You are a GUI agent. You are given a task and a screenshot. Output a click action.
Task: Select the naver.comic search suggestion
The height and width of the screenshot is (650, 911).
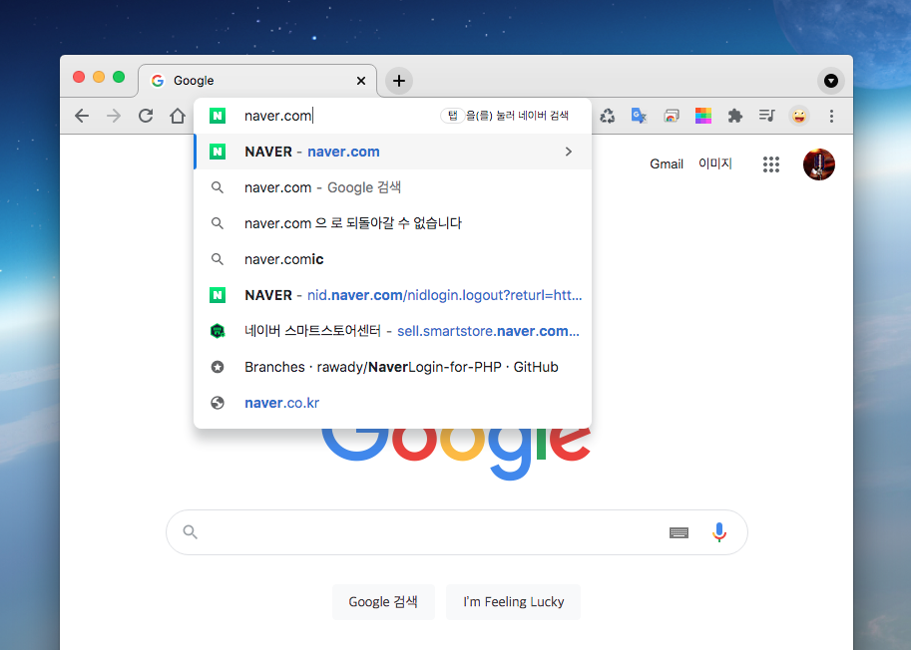393,259
